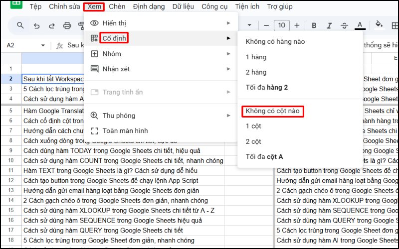Open the Thu phóng submenu
Image resolution: width=399 pixels, height=249 pixels.
[x=161, y=116]
